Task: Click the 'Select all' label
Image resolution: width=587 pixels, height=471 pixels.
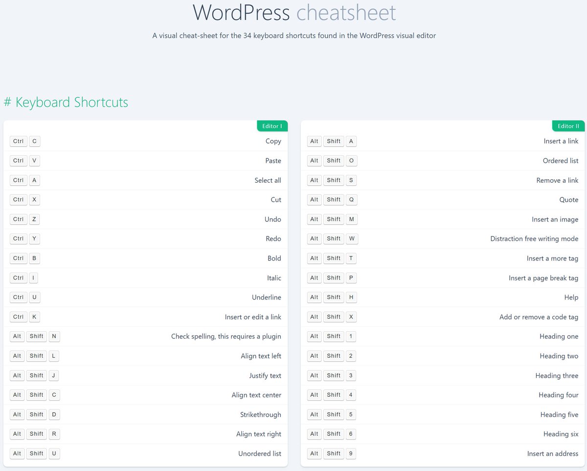Action: click(268, 180)
